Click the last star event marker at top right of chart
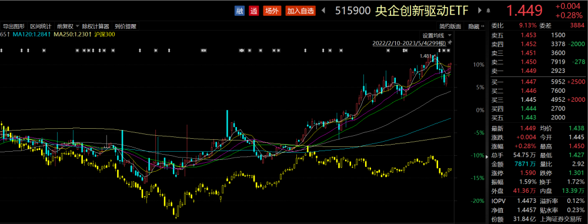 click(x=449, y=51)
